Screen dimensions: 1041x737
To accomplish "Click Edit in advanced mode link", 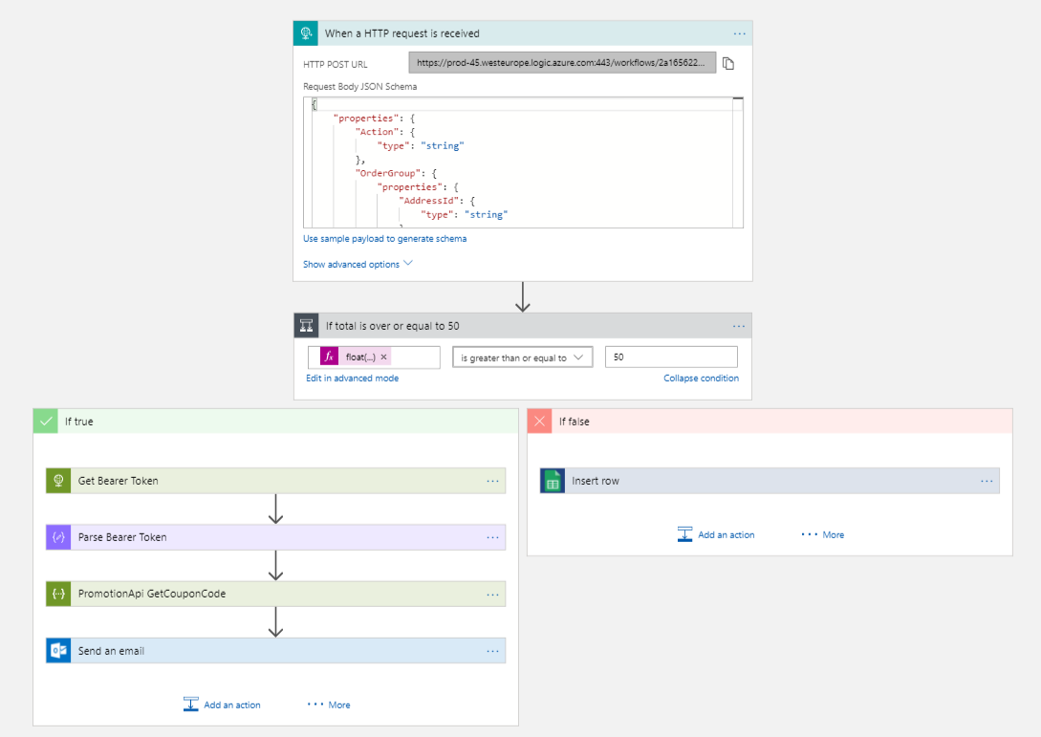I will pyautogui.click(x=352, y=379).
